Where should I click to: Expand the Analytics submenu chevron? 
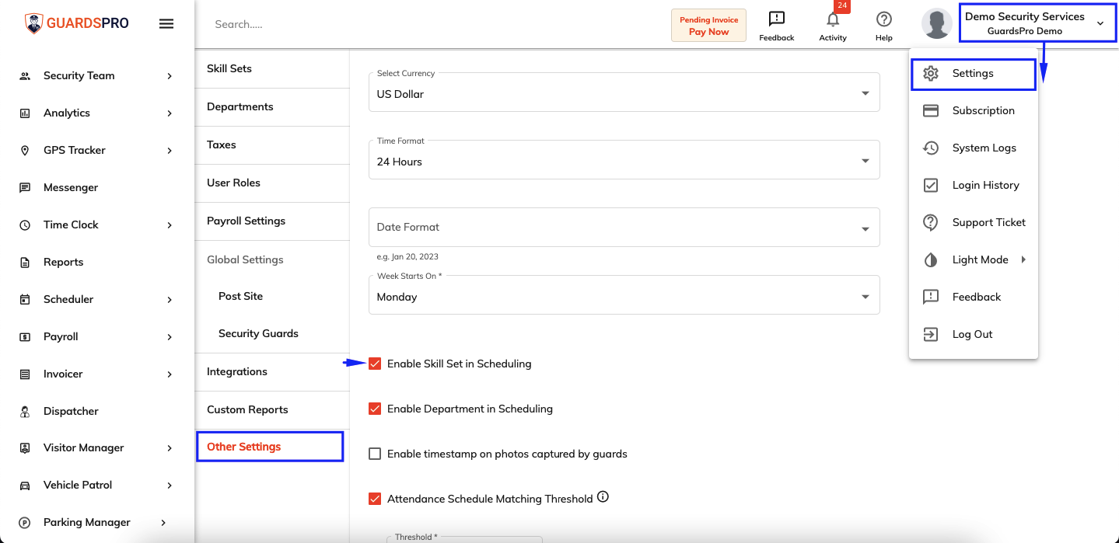170,113
